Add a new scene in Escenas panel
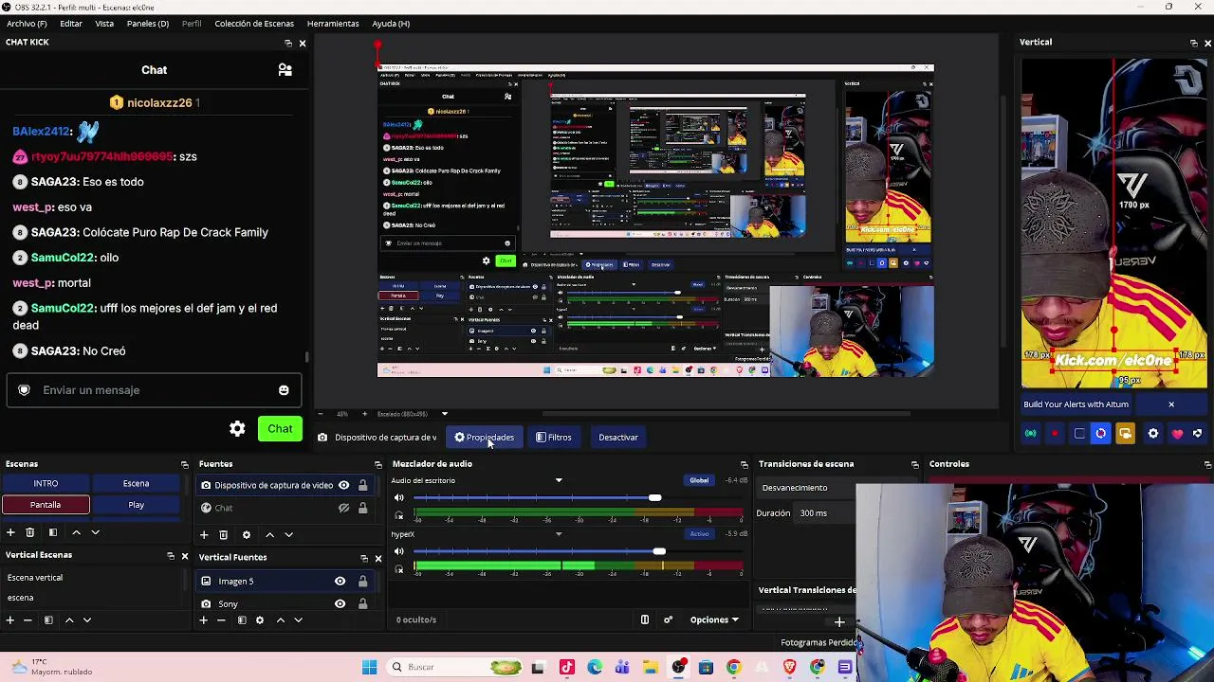Viewport: 1214px width, 682px height. (x=10, y=532)
